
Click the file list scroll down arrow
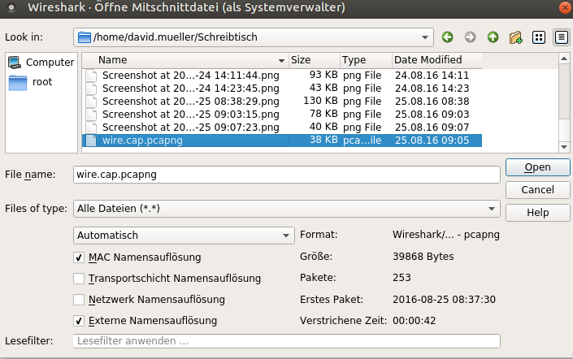(564, 147)
